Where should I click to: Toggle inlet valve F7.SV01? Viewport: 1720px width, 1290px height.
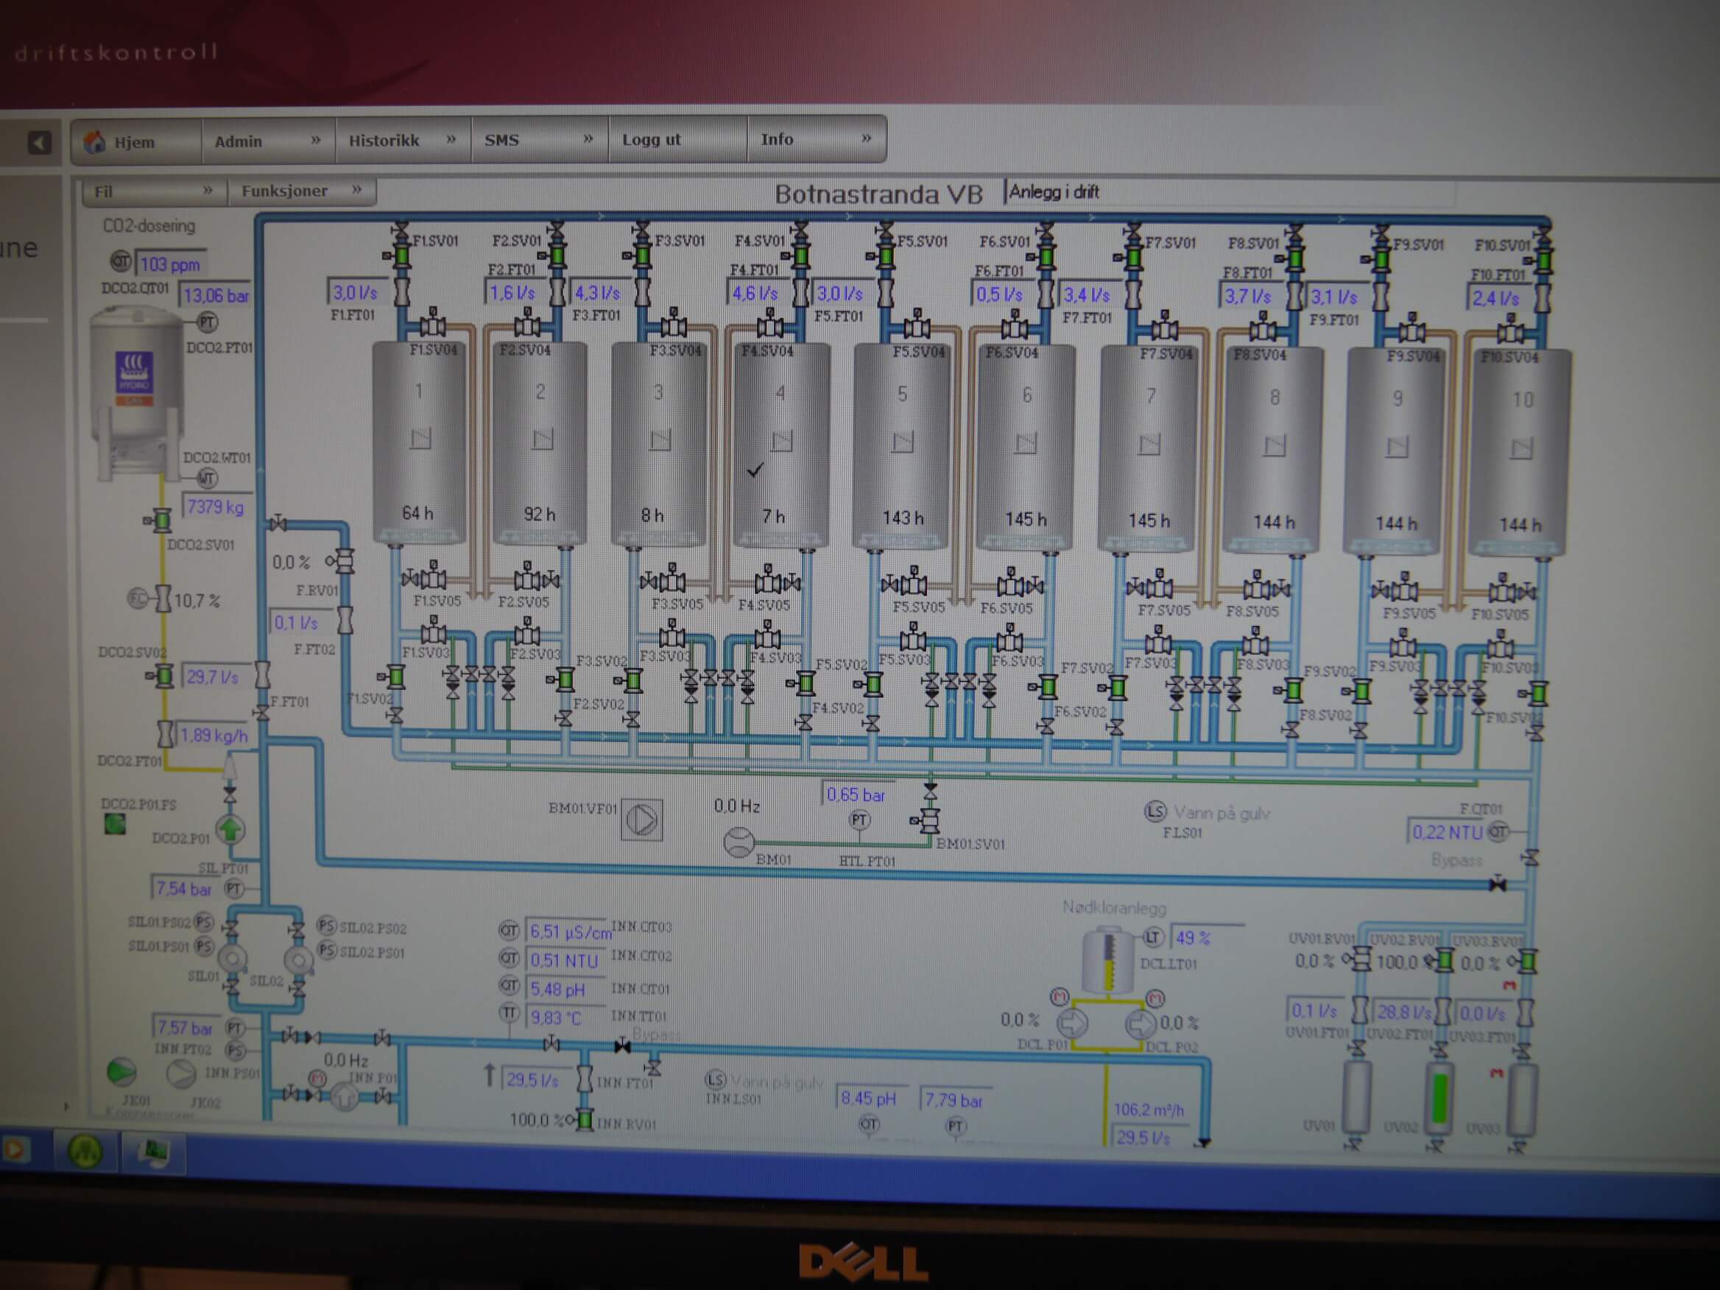(x=1133, y=258)
